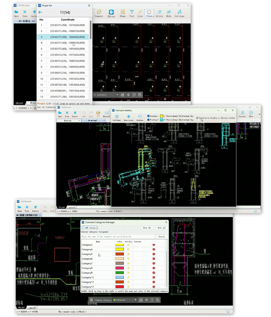Select the Line drawing tool

click(x=140, y=14)
